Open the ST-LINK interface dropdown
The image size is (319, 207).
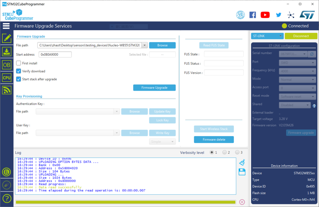(x=267, y=36)
